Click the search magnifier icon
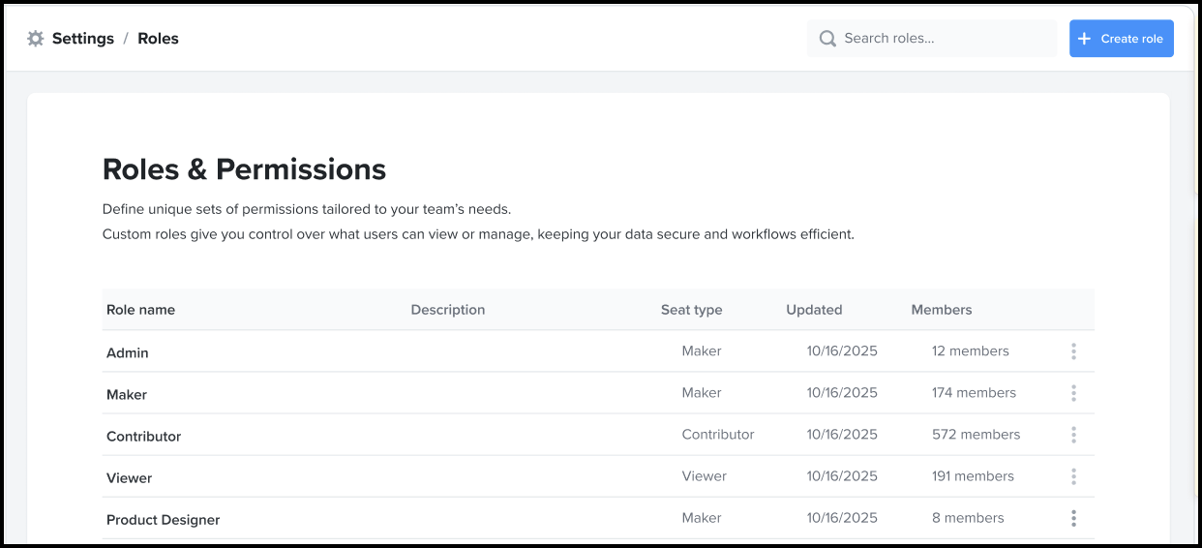Image resolution: width=1202 pixels, height=548 pixels. click(x=827, y=39)
